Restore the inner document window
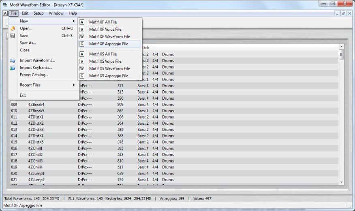Image resolution: width=355 pixels, height=211 pixels. 343,14
